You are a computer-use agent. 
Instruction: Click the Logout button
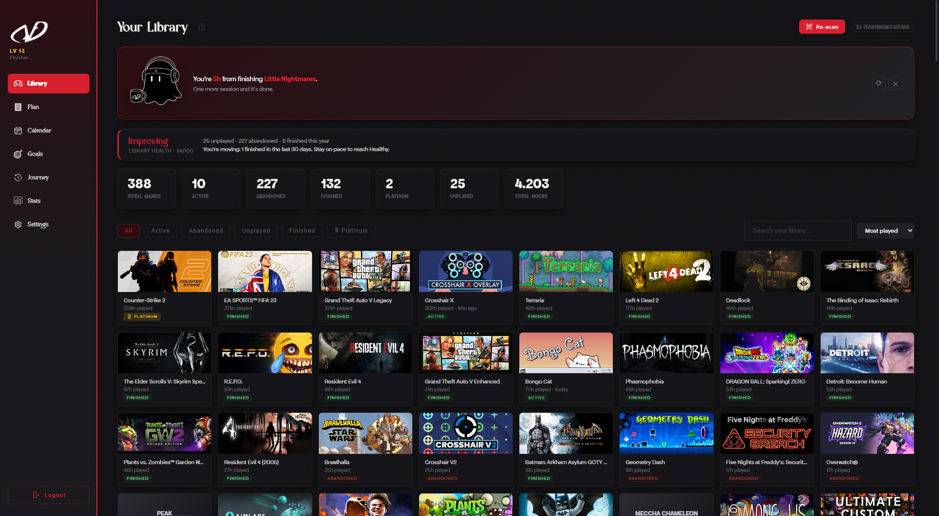click(49, 495)
